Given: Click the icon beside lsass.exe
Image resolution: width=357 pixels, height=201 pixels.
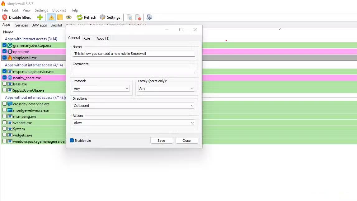Looking at the screenshot, I should pyautogui.click(x=10, y=84).
